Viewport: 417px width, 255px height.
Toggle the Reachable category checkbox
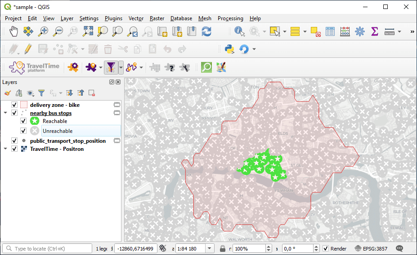click(x=23, y=121)
